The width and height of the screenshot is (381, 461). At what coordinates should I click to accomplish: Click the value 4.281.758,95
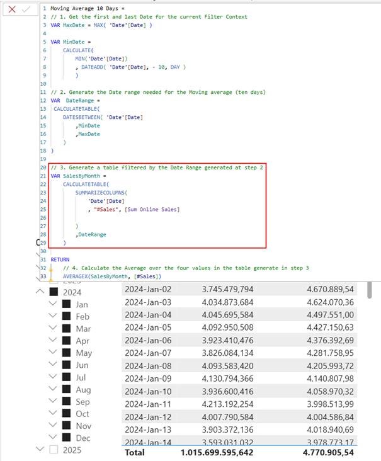click(330, 353)
